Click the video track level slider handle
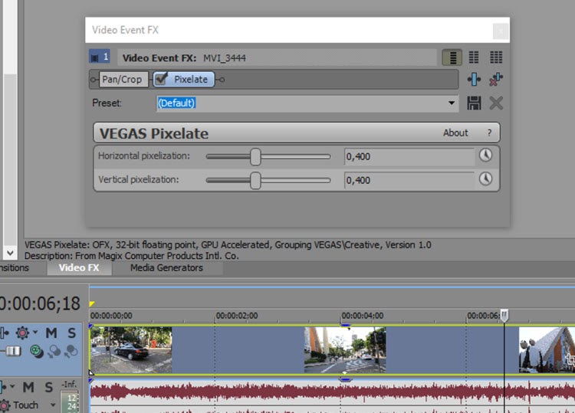 click(x=13, y=352)
